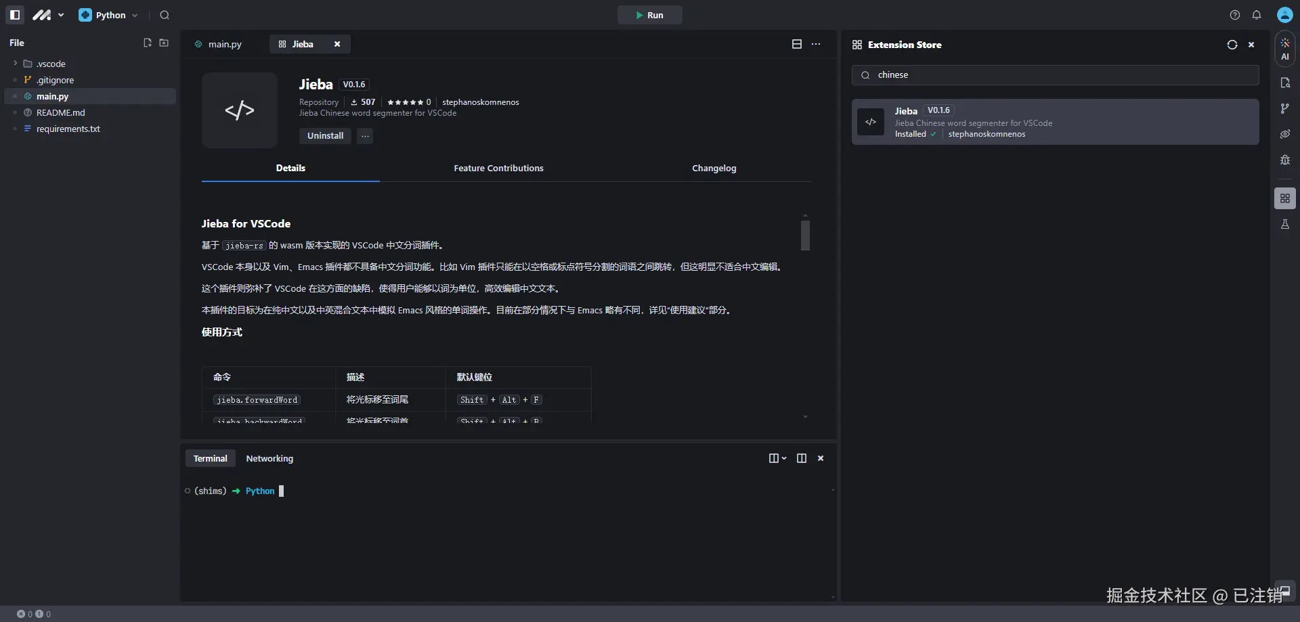Open README.md from the file tree
This screenshot has width=1300, height=622.
[x=60, y=112]
